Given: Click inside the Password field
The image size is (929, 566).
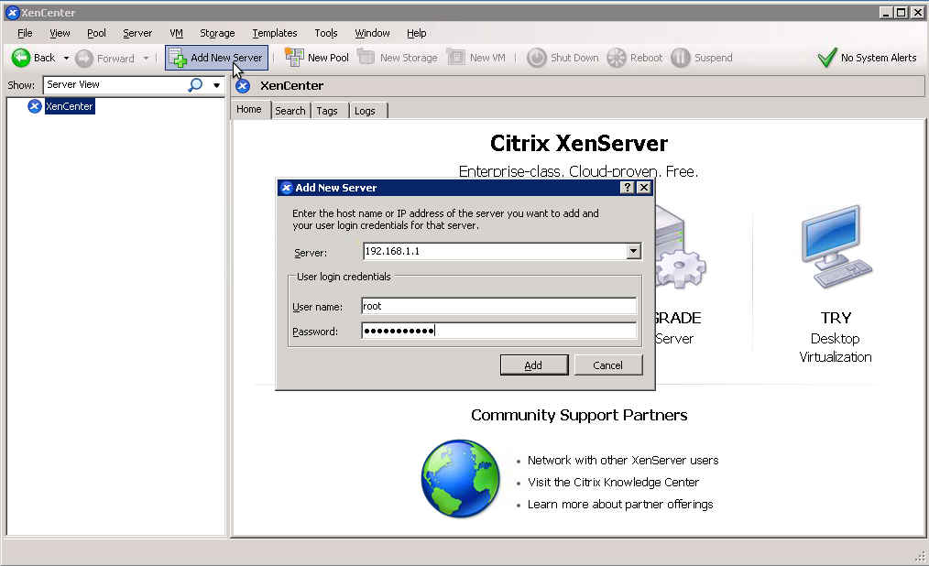Looking at the screenshot, I should click(x=498, y=331).
